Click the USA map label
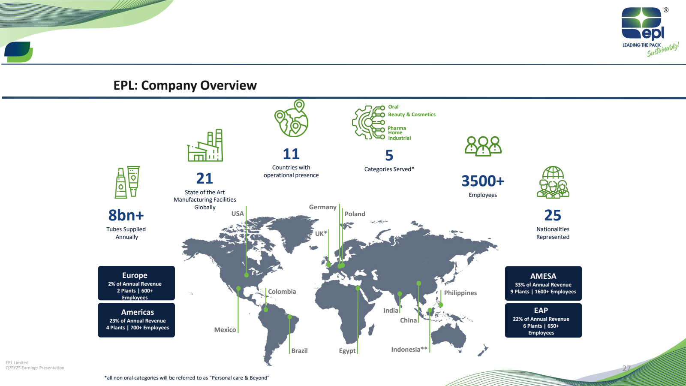686x386 pixels. pyautogui.click(x=238, y=214)
